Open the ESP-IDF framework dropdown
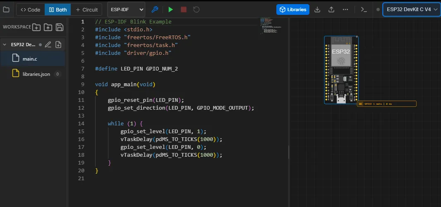The width and height of the screenshot is (441, 207). [126, 9]
